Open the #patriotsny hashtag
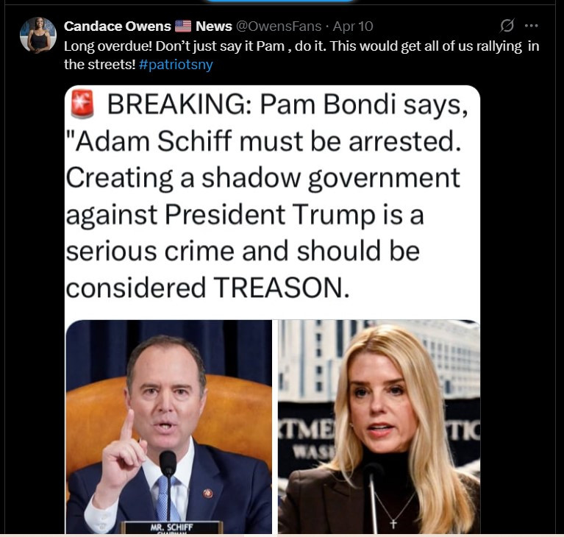The width and height of the screenshot is (564, 537). 176,65
